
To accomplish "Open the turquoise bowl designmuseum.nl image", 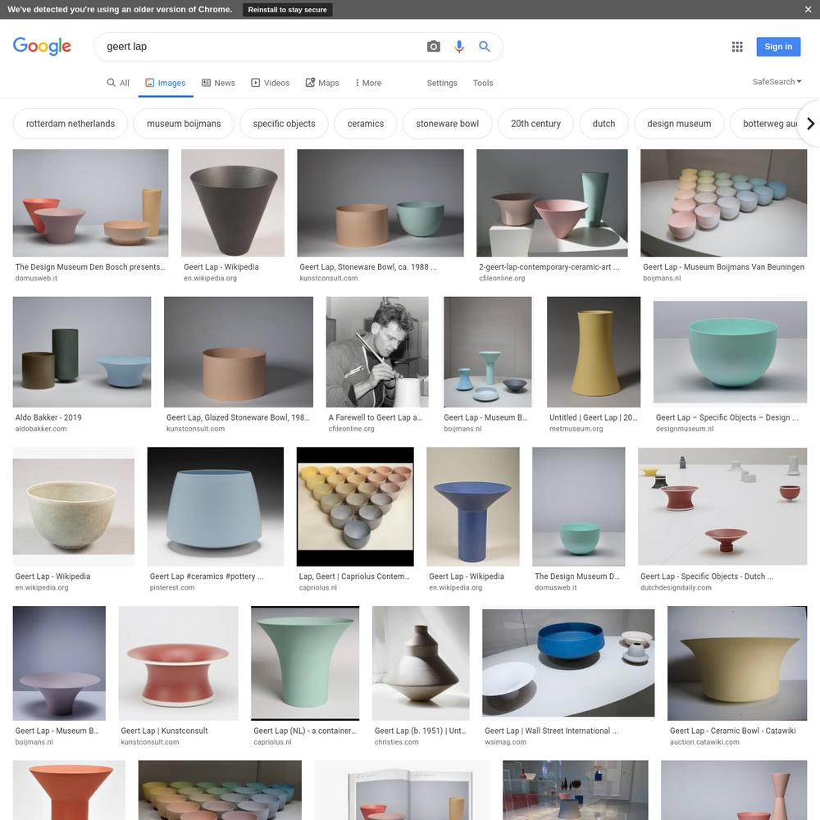I will 730,352.
